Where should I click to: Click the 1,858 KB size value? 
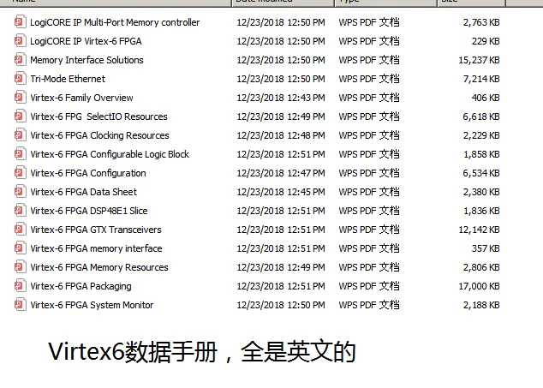(481, 154)
